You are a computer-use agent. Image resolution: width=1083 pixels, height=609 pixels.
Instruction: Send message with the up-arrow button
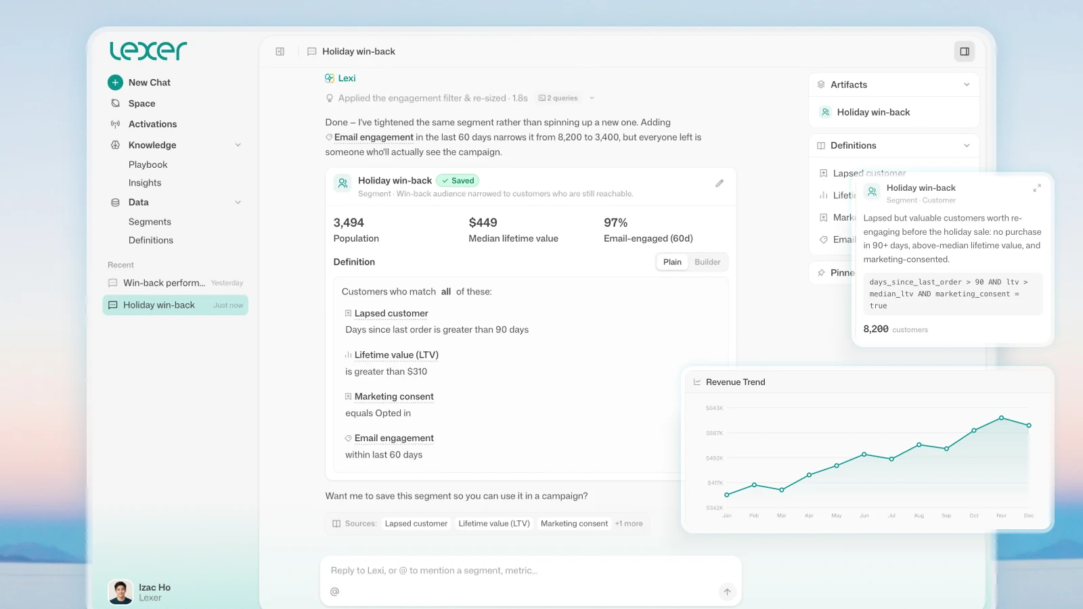[x=727, y=592]
